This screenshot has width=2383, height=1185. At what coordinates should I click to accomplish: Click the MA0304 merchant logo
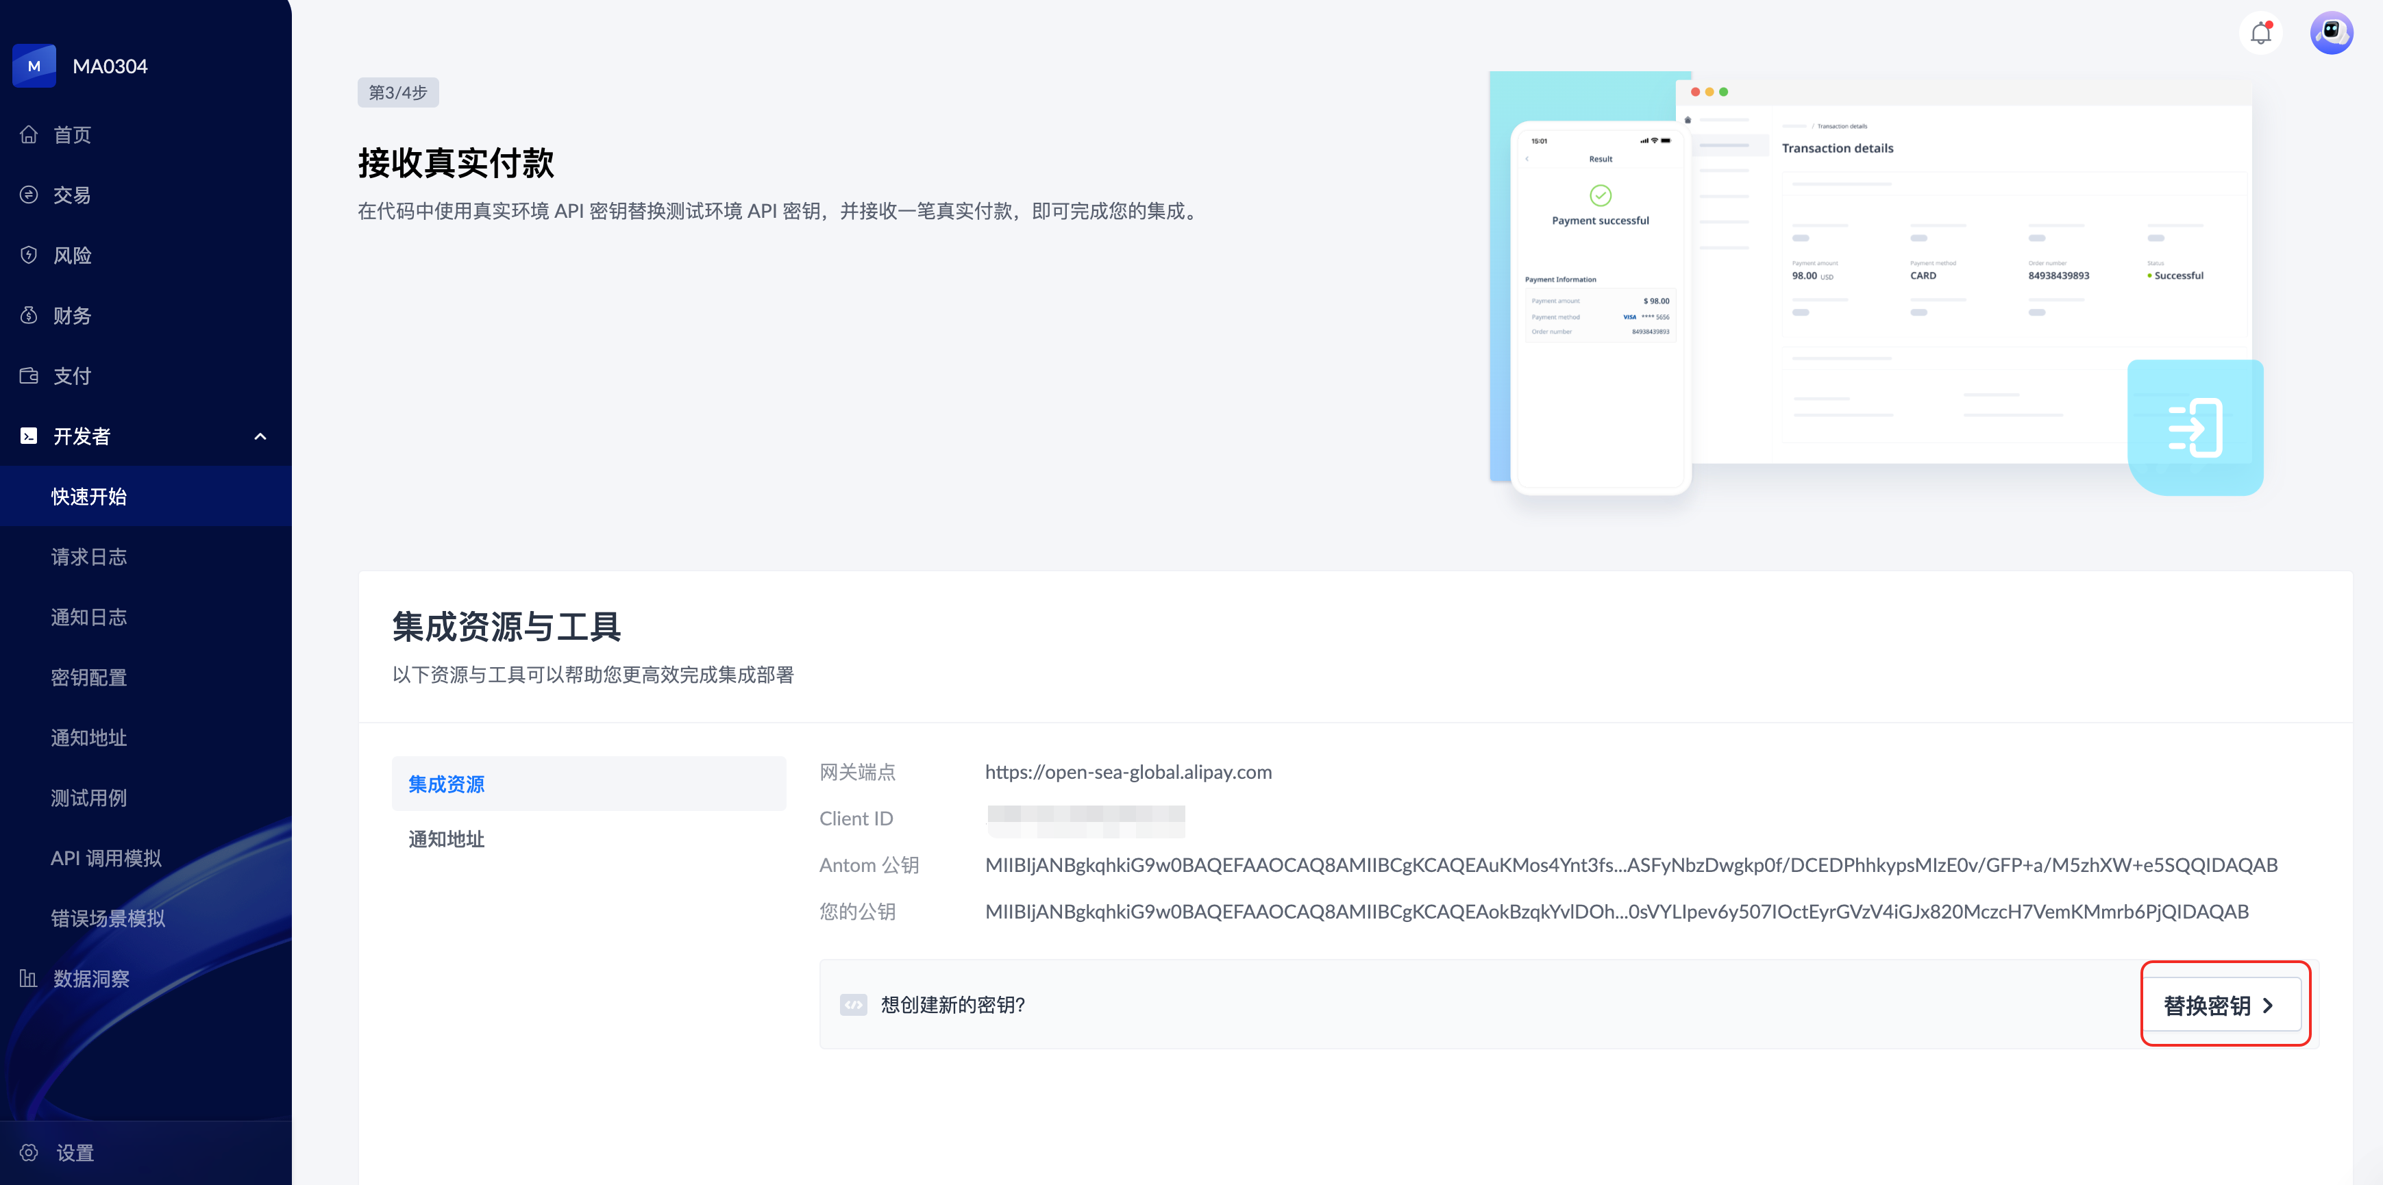(x=34, y=66)
